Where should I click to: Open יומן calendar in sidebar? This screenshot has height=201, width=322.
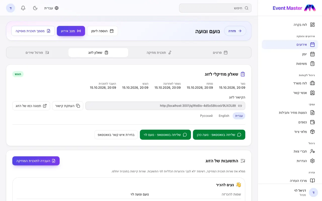[x=290, y=54]
